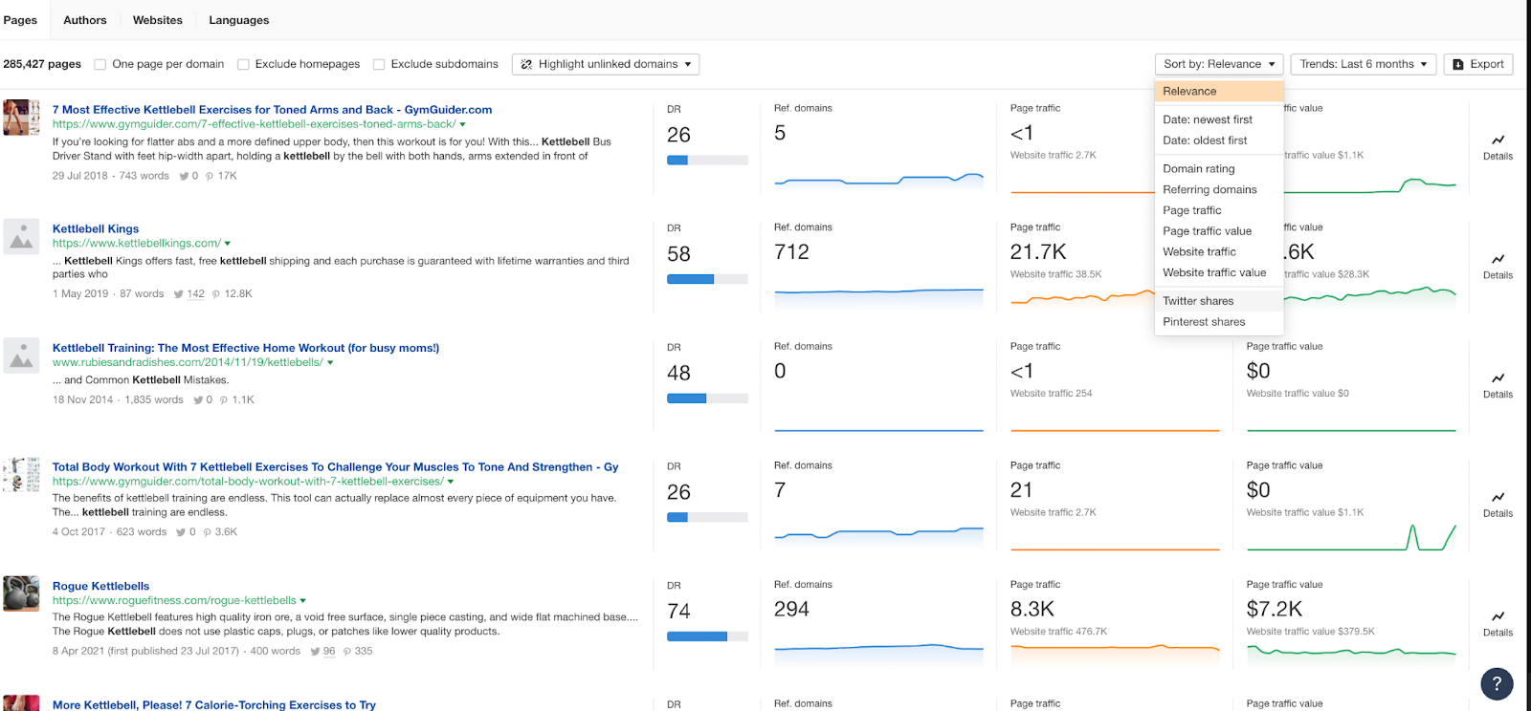The image size is (1531, 711).
Task: Click 96 Twitter shares count link
Action: click(x=329, y=652)
